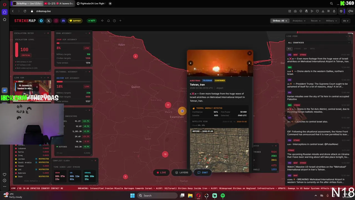Viewport: 355px width, 200px height.
Task: Switch to the Al Jazeera browser tab
Action: point(59,4)
